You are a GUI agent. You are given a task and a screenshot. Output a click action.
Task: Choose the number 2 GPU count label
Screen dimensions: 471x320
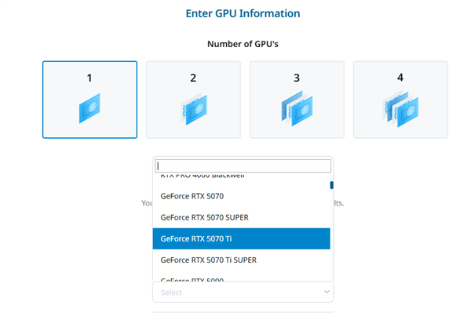click(193, 78)
